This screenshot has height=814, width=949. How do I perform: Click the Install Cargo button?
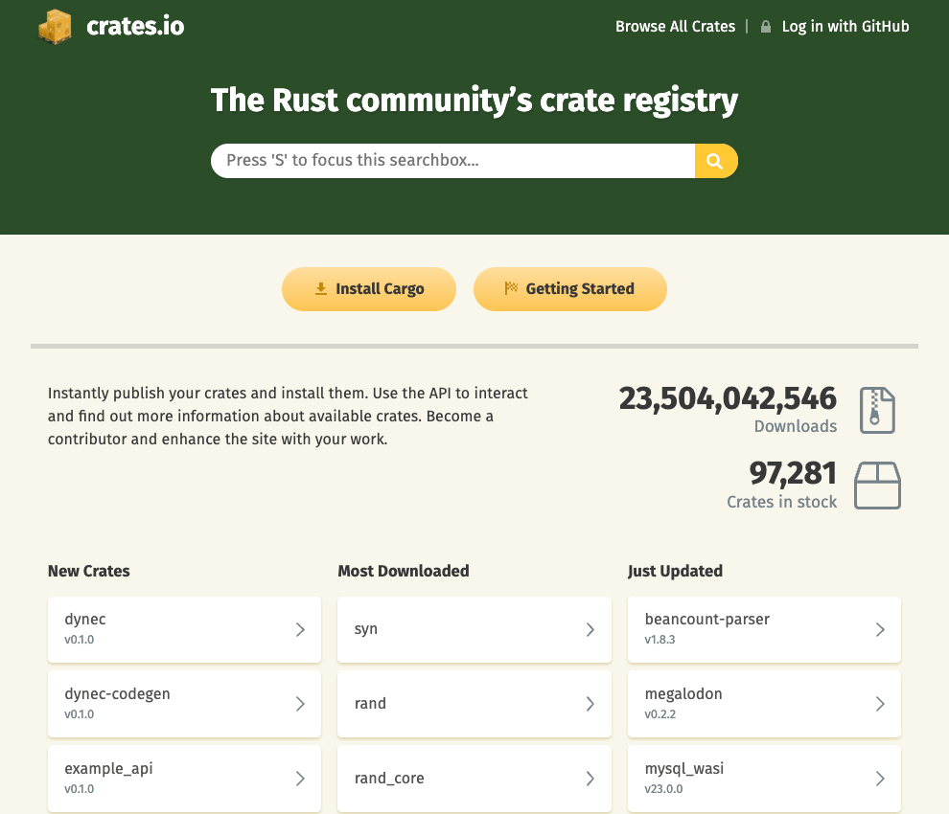tap(369, 289)
